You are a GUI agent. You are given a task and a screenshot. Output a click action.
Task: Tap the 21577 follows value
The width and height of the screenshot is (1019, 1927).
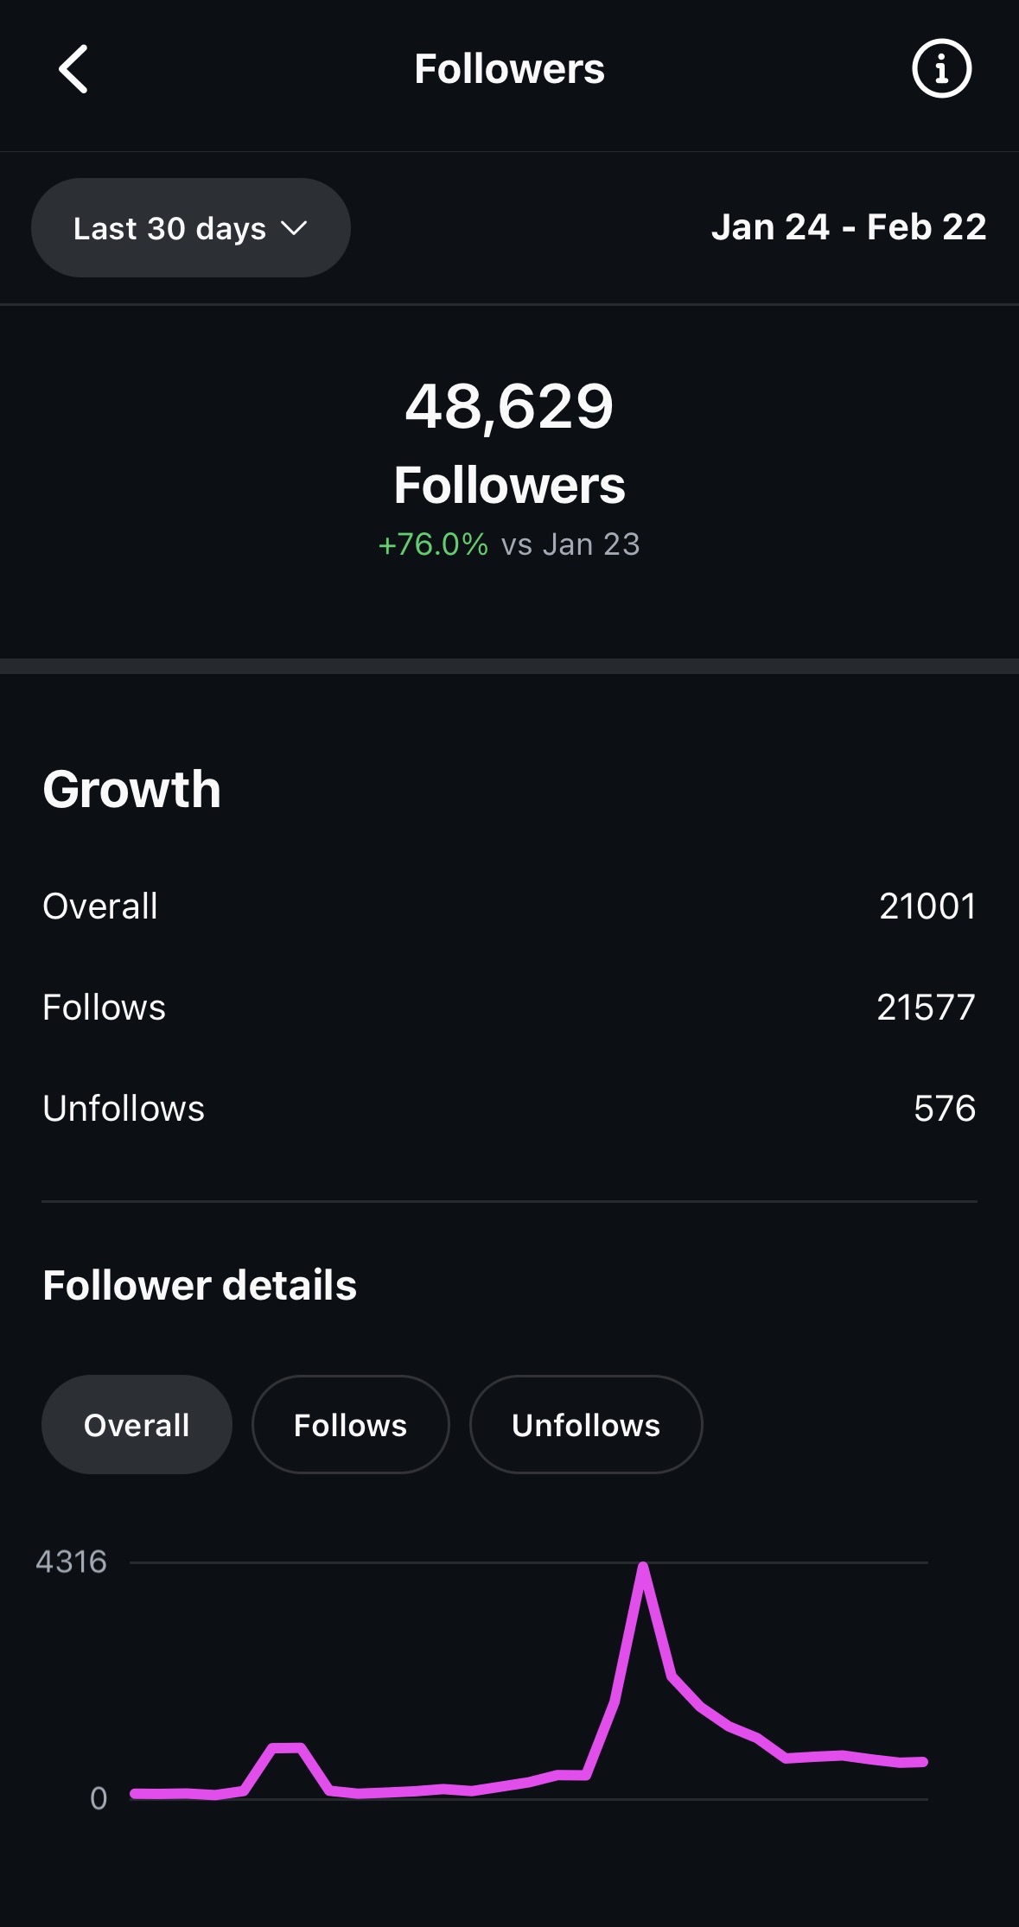pos(926,1008)
